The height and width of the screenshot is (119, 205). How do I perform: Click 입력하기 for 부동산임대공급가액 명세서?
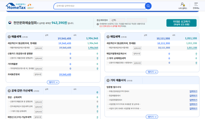(x=193, y=91)
